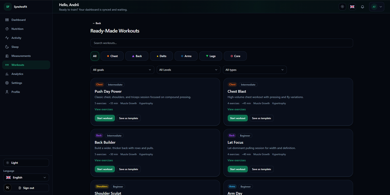This screenshot has width=390, height=195.
Task: Start workout for Back Builder
Action: coord(105,169)
